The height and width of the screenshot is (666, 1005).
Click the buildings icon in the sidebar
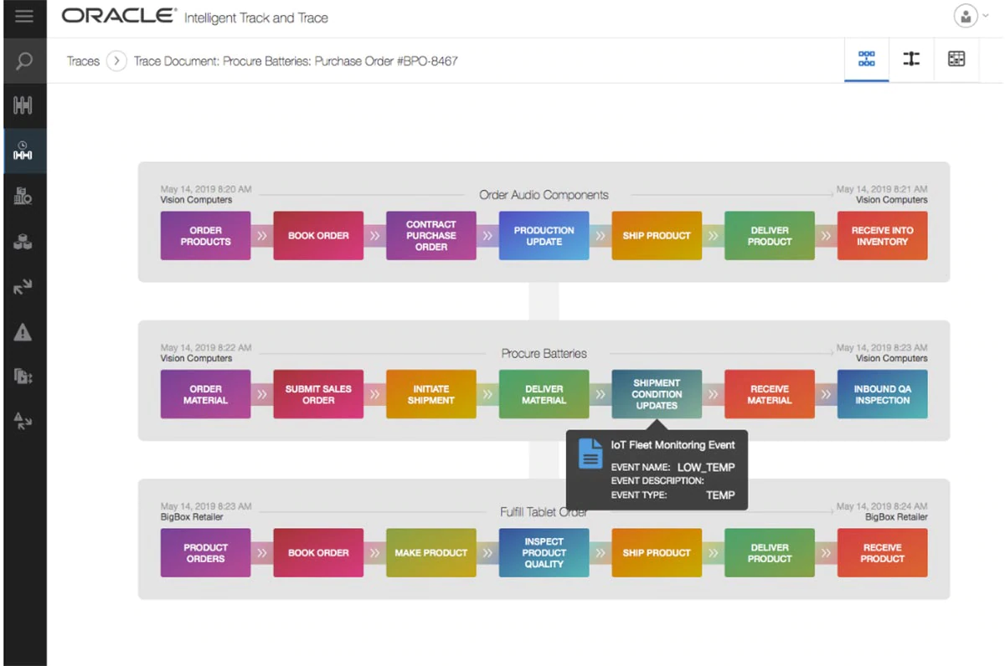[23, 197]
